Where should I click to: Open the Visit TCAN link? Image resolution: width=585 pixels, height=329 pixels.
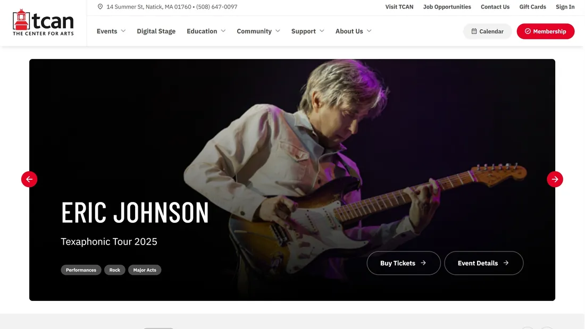coord(399,7)
